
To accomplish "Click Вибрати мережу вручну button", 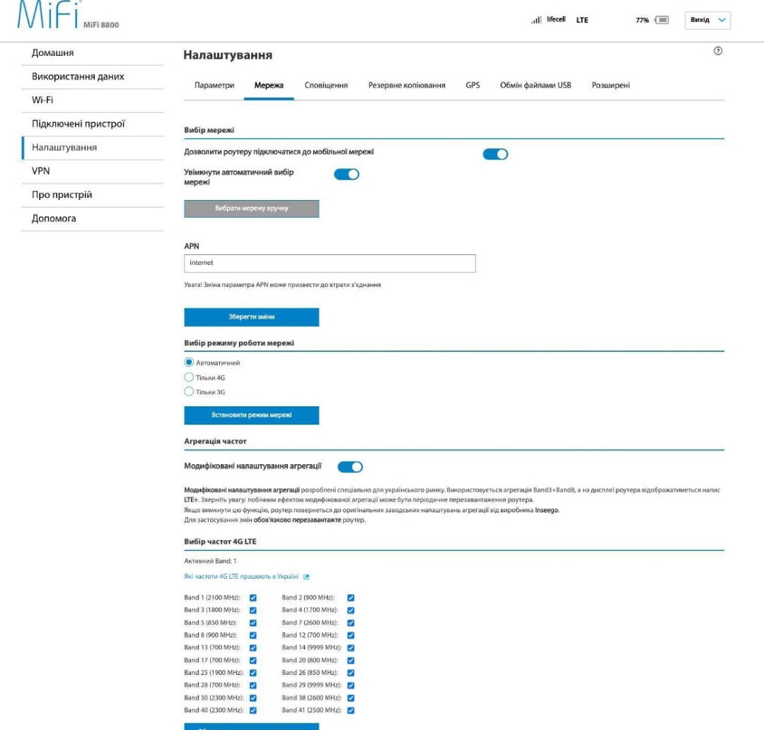I will point(251,208).
